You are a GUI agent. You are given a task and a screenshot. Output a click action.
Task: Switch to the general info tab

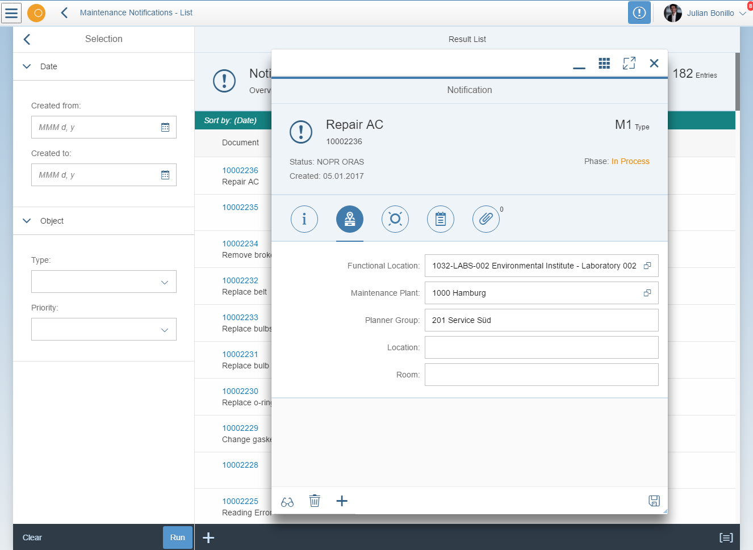(304, 219)
